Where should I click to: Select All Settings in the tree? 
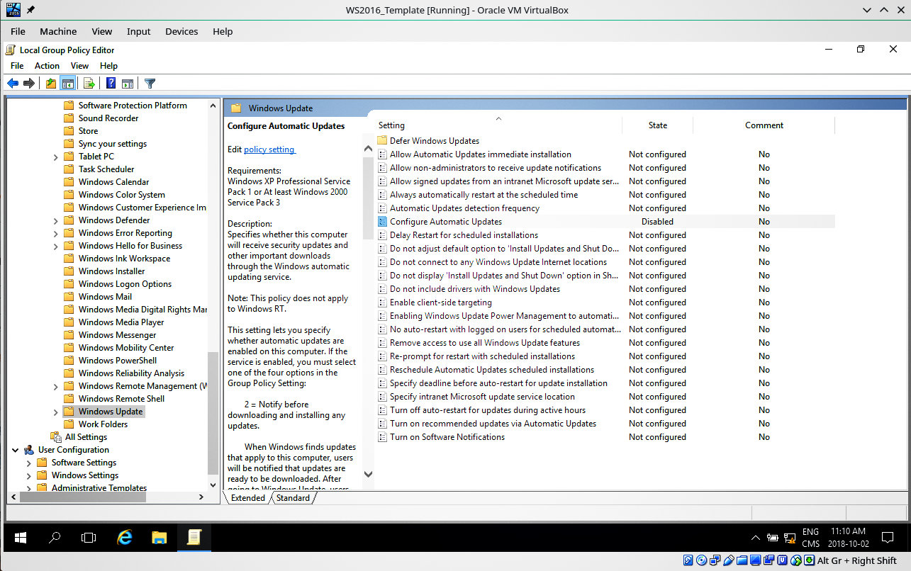86,437
